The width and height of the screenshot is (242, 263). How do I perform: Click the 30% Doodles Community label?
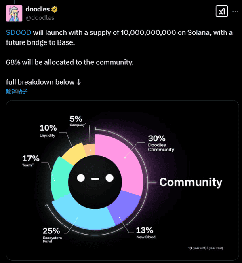tap(161, 143)
